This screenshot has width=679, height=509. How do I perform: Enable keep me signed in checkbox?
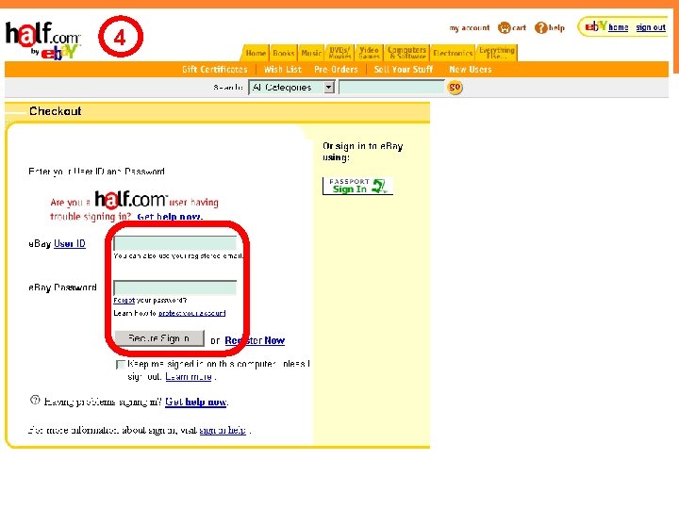(x=121, y=365)
